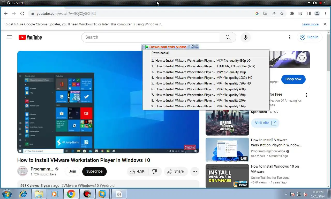Toggle the Chrome side panel
This screenshot has width=331, height=199.
point(309,13)
